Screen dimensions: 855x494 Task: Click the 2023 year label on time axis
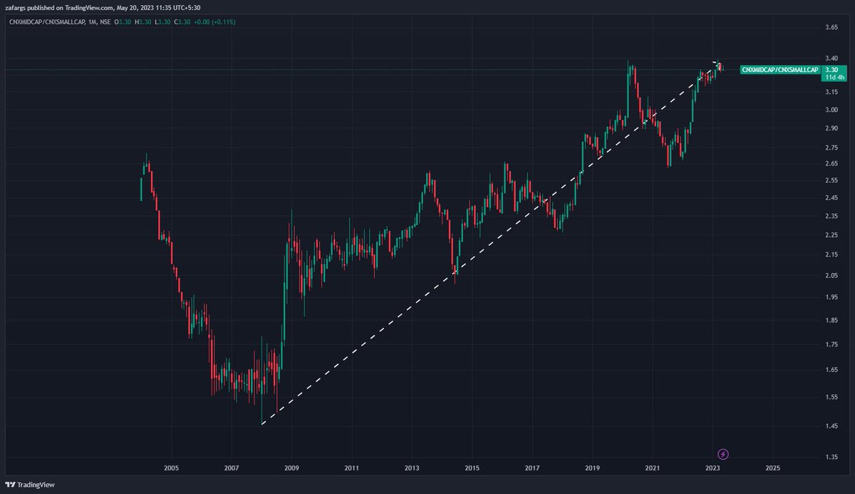712,468
